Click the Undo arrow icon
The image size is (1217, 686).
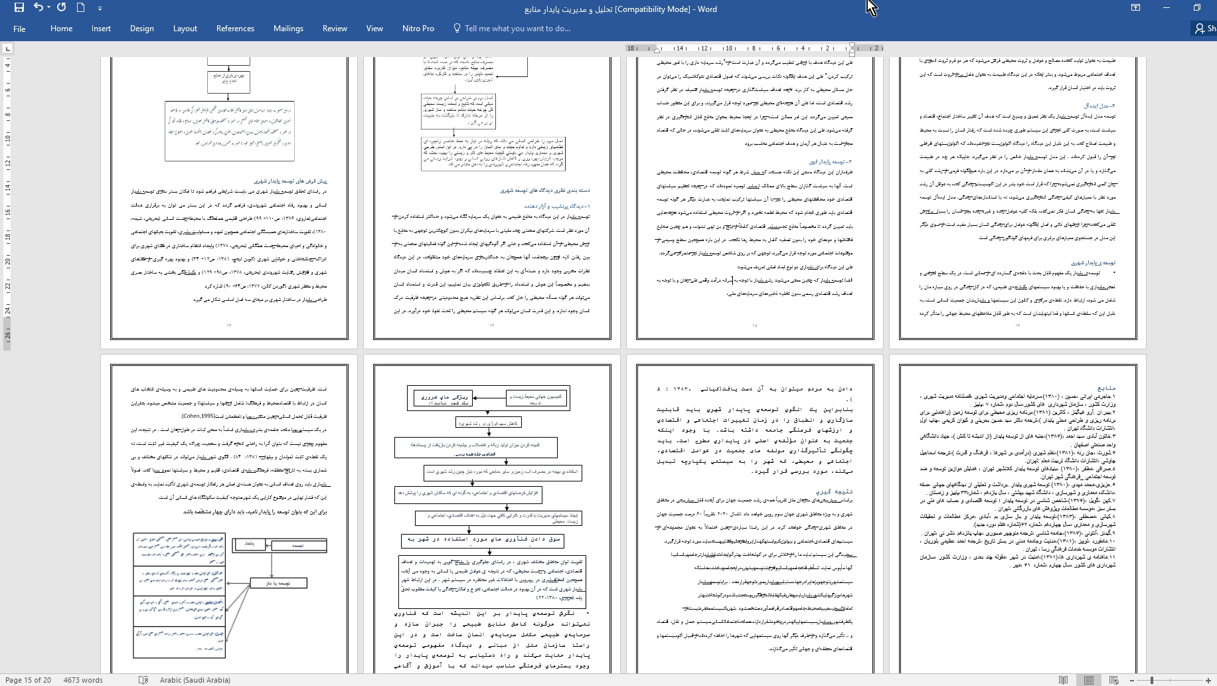(38, 8)
